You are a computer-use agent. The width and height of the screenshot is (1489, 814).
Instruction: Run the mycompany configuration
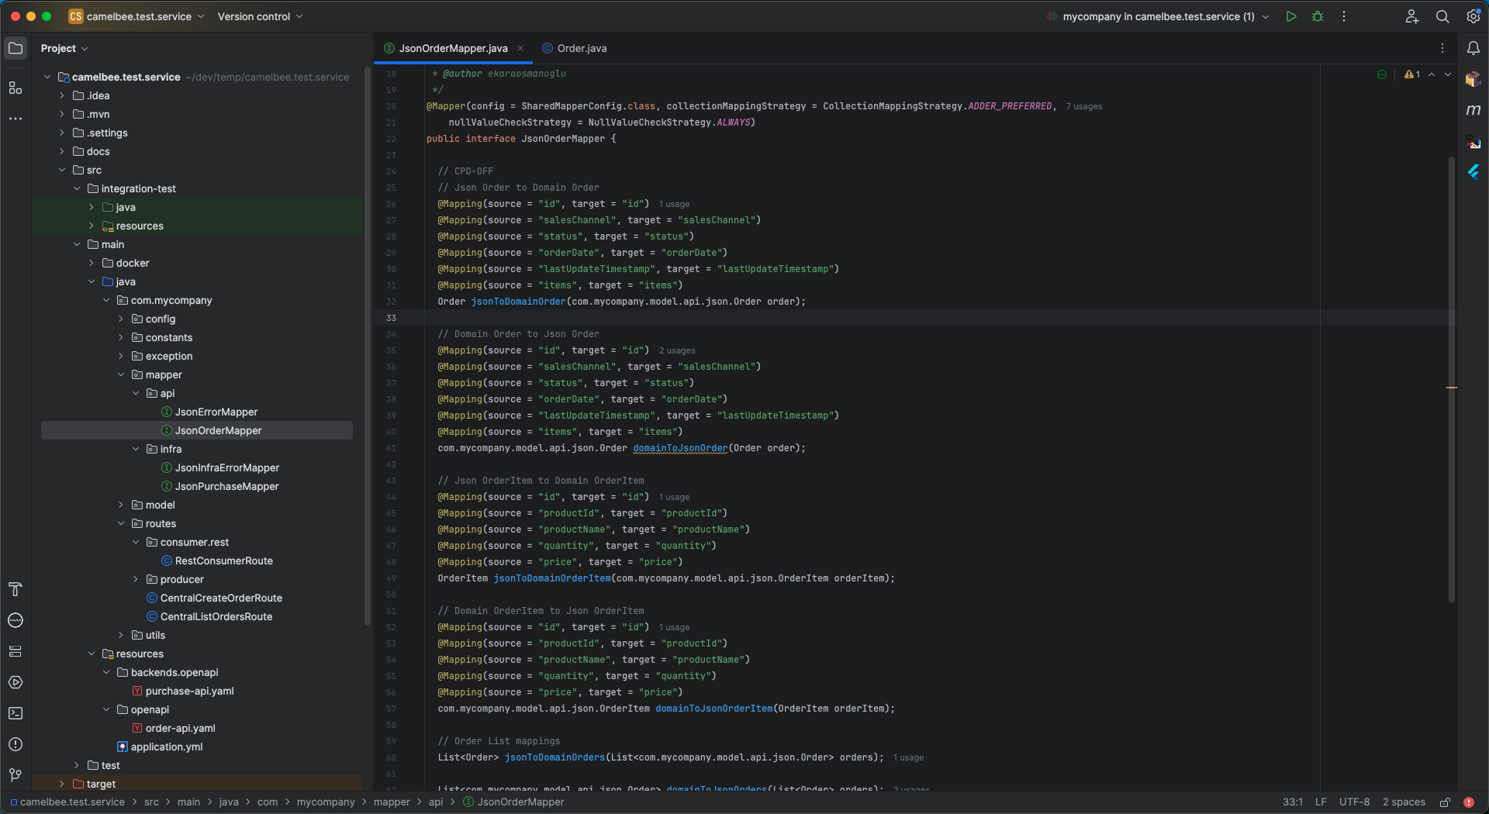coord(1290,16)
